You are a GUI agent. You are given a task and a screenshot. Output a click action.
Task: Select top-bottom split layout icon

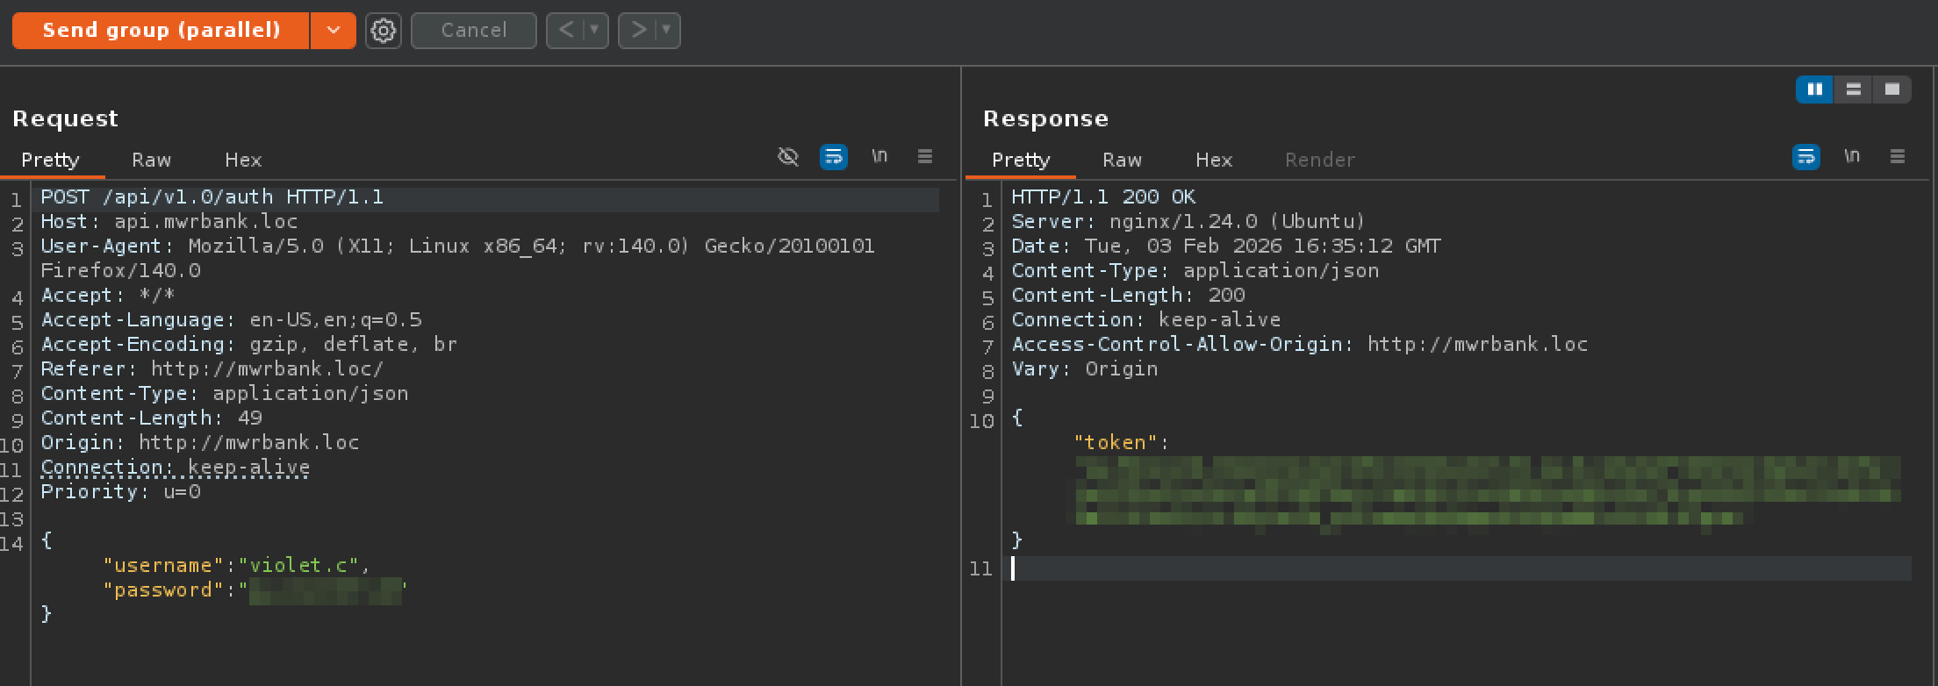1853,89
